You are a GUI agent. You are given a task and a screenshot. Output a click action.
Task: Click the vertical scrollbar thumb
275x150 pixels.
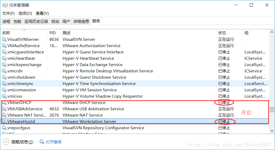[x=272, y=109]
